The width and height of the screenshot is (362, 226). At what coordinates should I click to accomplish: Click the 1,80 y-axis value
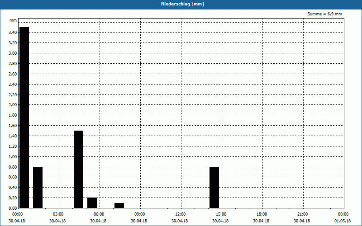click(x=13, y=115)
